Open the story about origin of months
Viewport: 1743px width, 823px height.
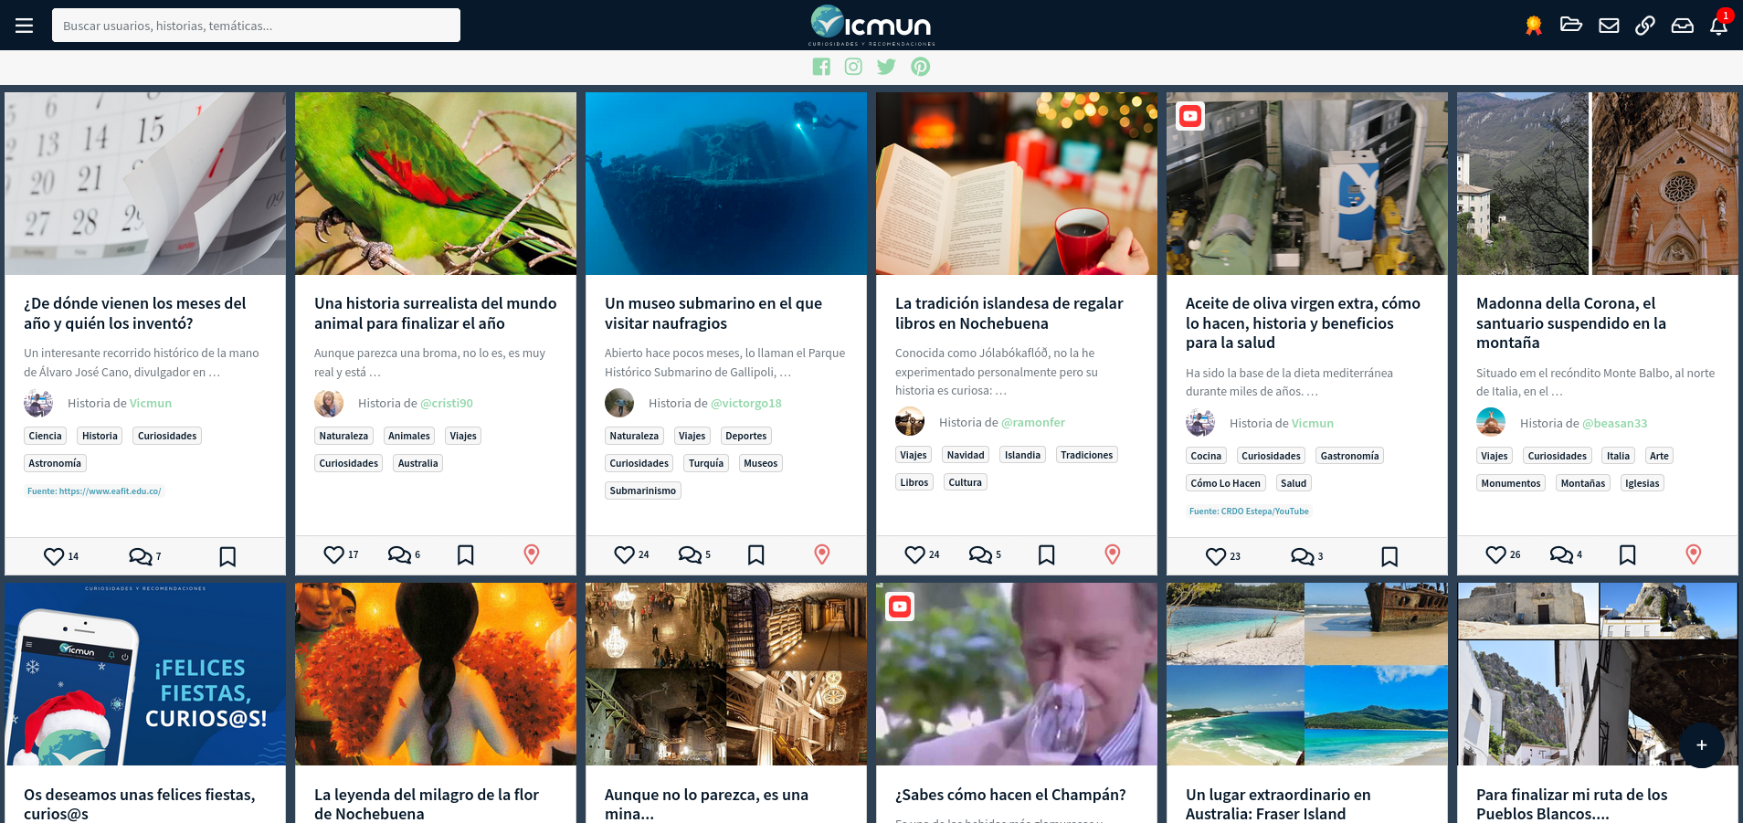coord(135,313)
